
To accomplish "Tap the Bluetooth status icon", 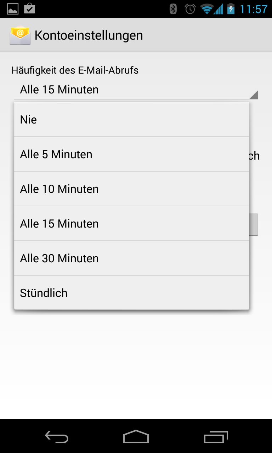I will pos(173,9).
